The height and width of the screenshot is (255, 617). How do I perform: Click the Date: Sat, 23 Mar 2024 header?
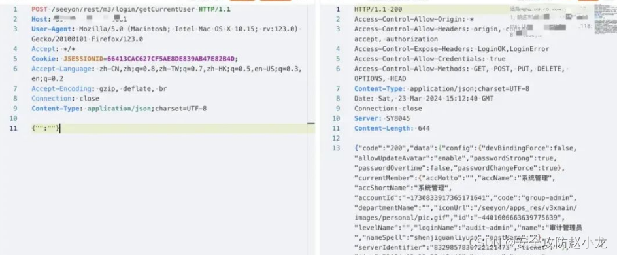point(424,98)
